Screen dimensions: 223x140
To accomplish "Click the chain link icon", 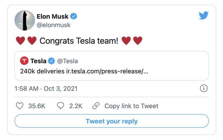I will pyautogui.click(x=96, y=106).
